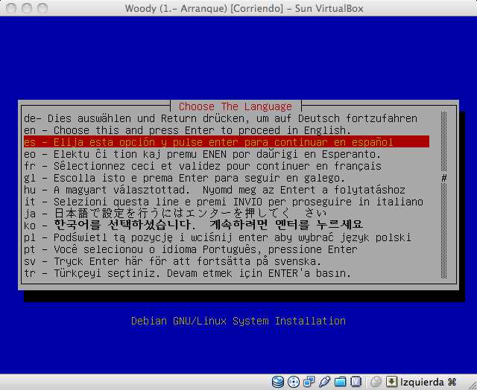The image size is (477, 390).
Task: Click 'Debian GNU/Linux System Installation' footer text
Action: pyautogui.click(x=238, y=321)
